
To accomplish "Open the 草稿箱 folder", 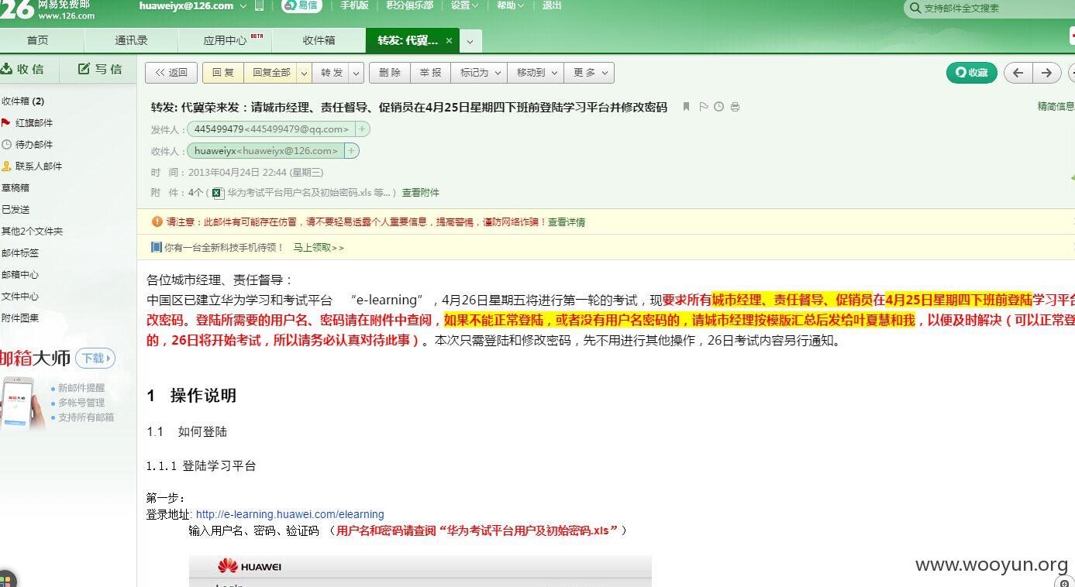I will click(16, 188).
